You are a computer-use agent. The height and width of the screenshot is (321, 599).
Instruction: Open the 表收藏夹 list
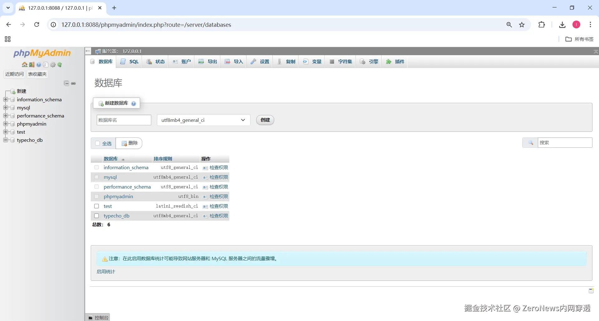pyautogui.click(x=37, y=74)
